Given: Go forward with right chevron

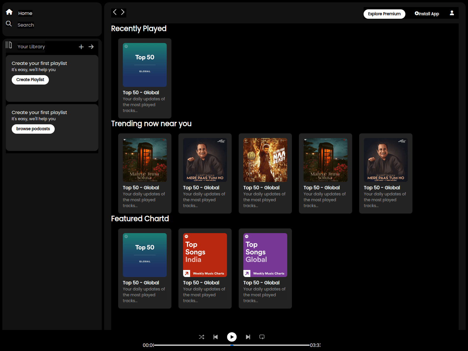Looking at the screenshot, I should 123,12.
